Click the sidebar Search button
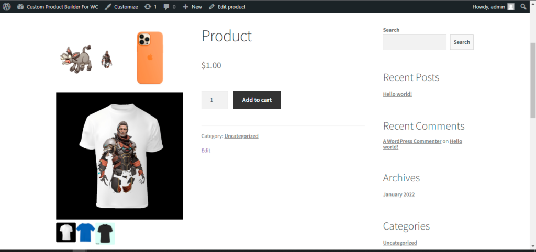Viewport: 536px width, 252px height. coord(462,42)
